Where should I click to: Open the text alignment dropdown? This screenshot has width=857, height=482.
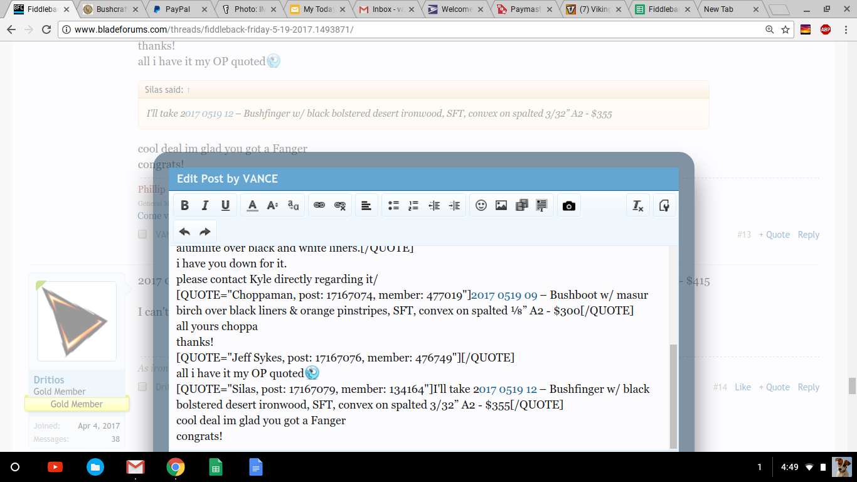366,205
